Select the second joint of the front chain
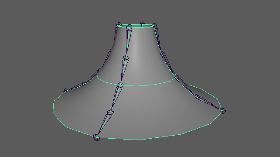Image resolution: width=280 pixels, height=157 pixels. [x=126, y=57]
